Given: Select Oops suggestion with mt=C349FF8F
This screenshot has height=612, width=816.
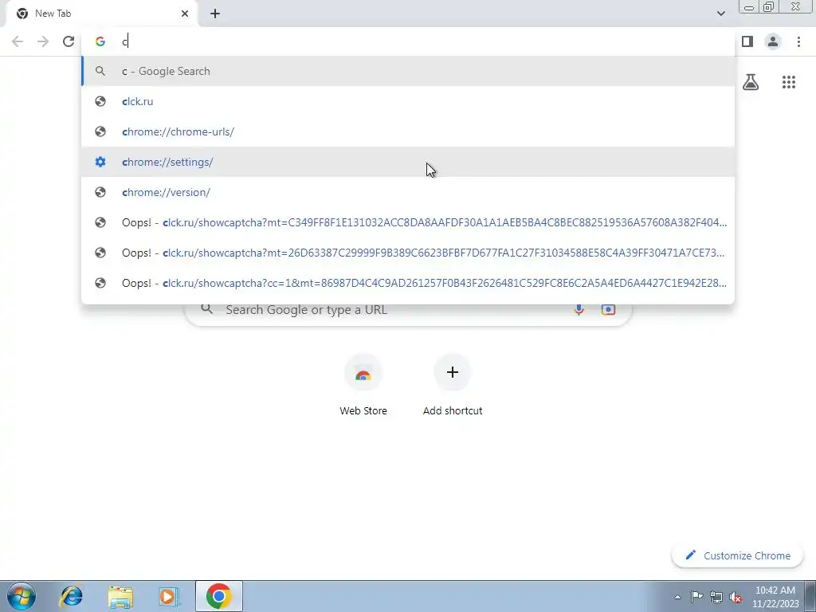Looking at the screenshot, I should click(408, 222).
